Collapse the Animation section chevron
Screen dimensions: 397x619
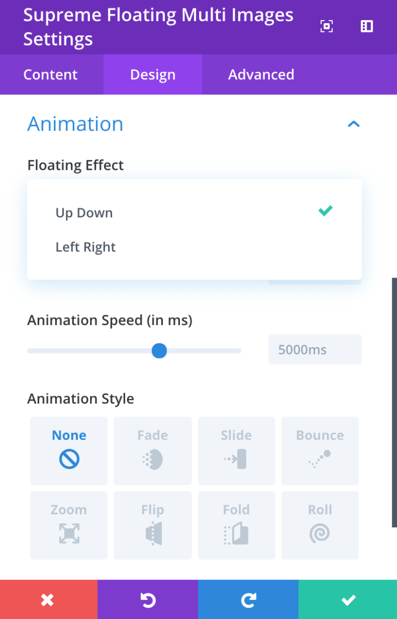tap(354, 124)
